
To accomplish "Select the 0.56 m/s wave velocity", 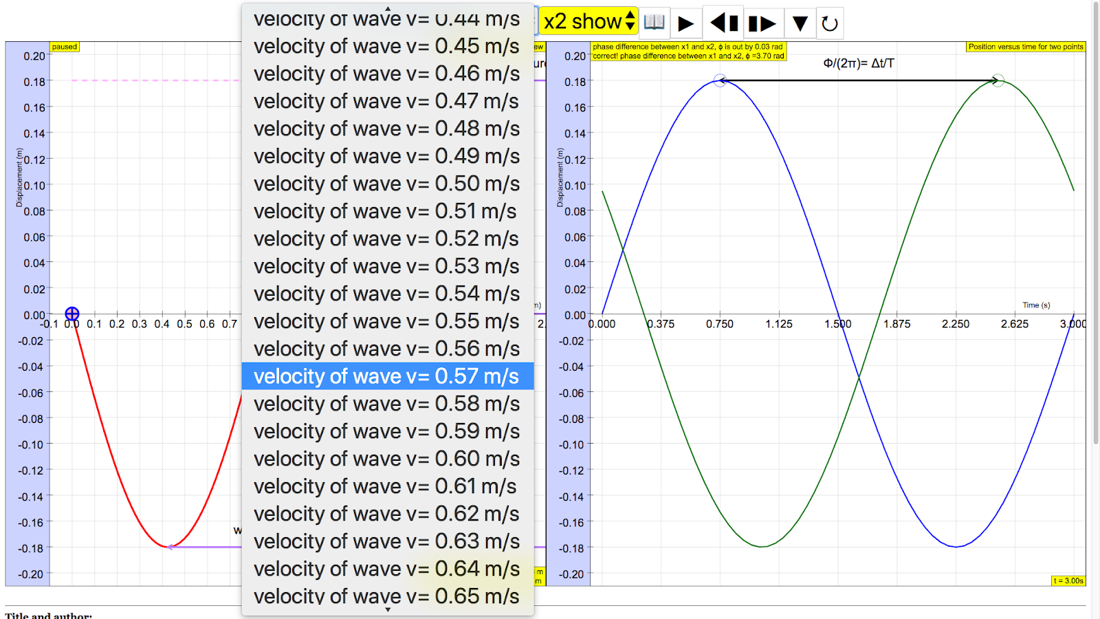I will click(x=388, y=349).
